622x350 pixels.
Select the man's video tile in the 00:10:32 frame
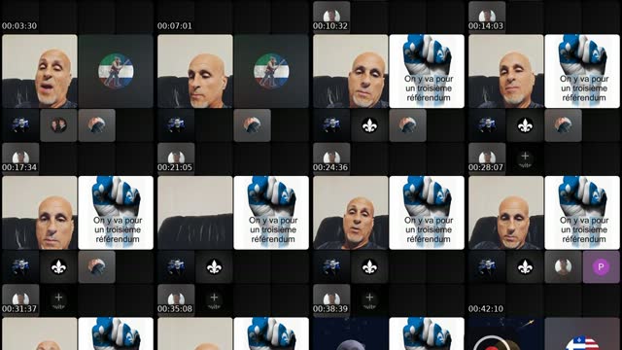tap(351, 71)
